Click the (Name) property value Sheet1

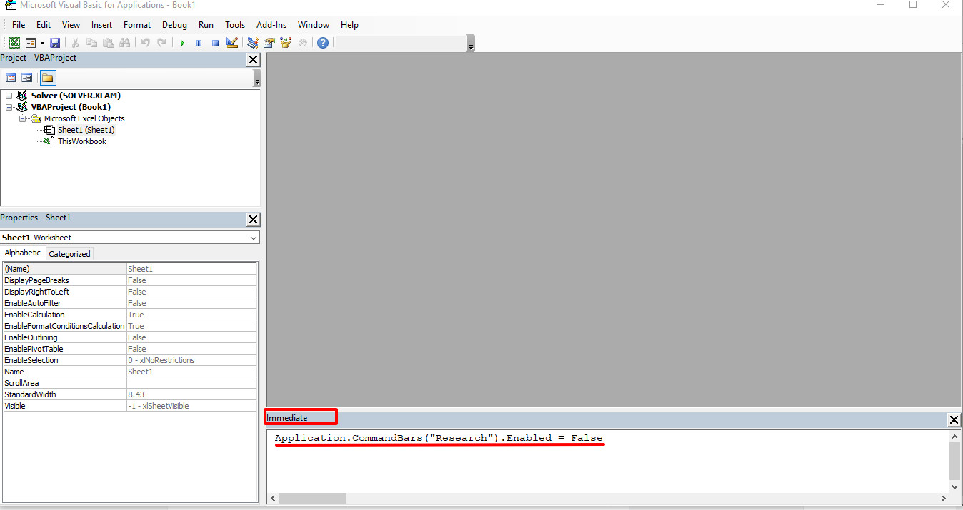coord(191,269)
